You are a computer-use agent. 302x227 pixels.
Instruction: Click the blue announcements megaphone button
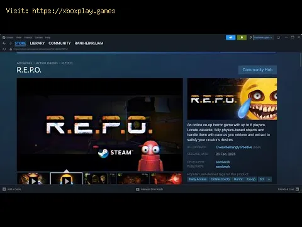coord(230,37)
